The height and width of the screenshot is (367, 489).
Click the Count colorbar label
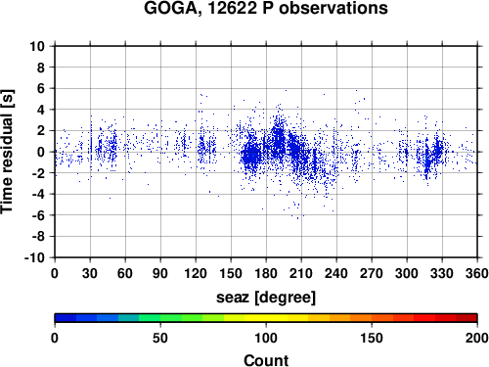coord(266,360)
